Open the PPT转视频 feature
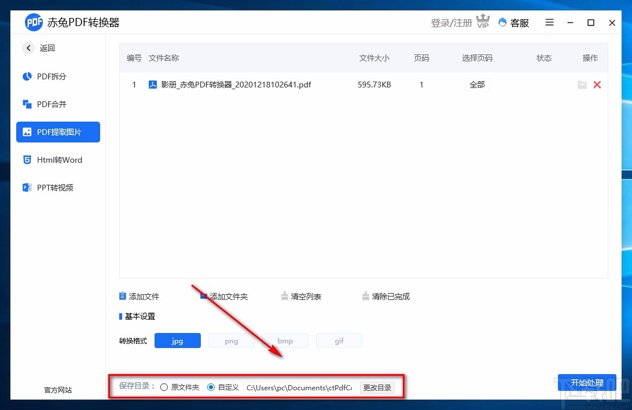The width and height of the screenshot is (632, 410). tap(51, 187)
